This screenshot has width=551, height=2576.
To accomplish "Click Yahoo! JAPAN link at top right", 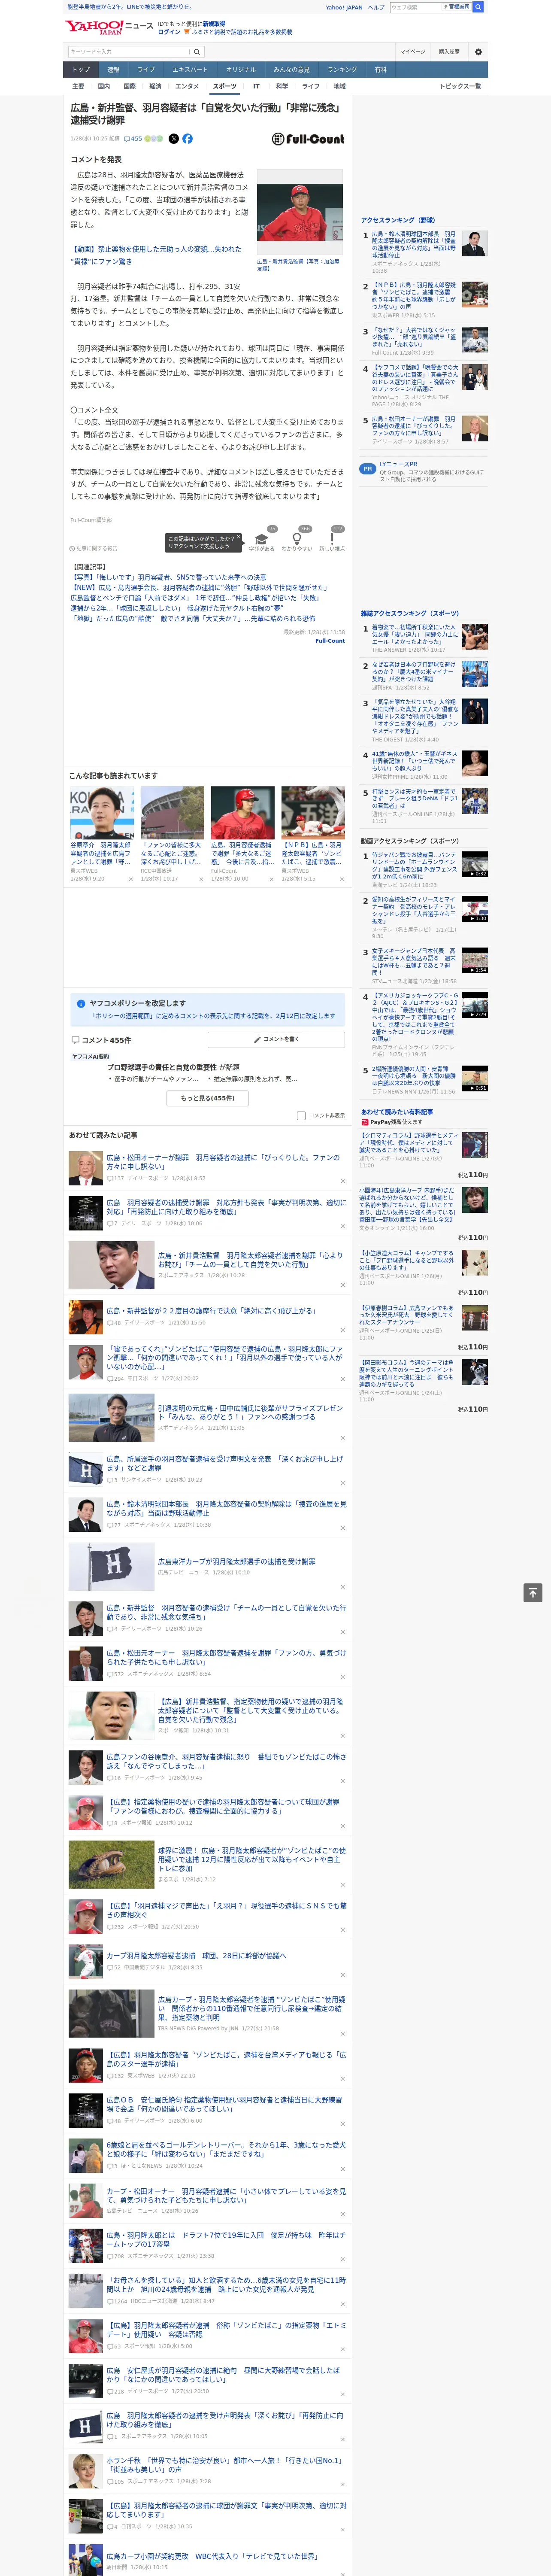I will point(344,7).
